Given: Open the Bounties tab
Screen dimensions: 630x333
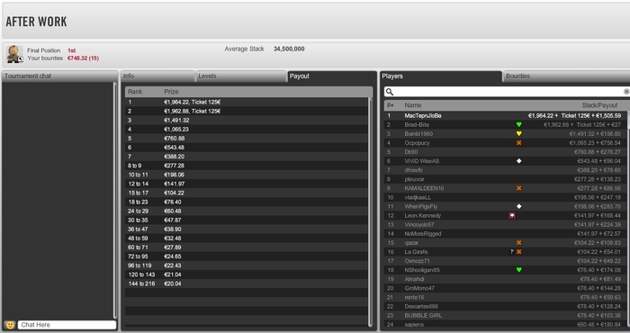Looking at the screenshot, I should click(x=566, y=76).
